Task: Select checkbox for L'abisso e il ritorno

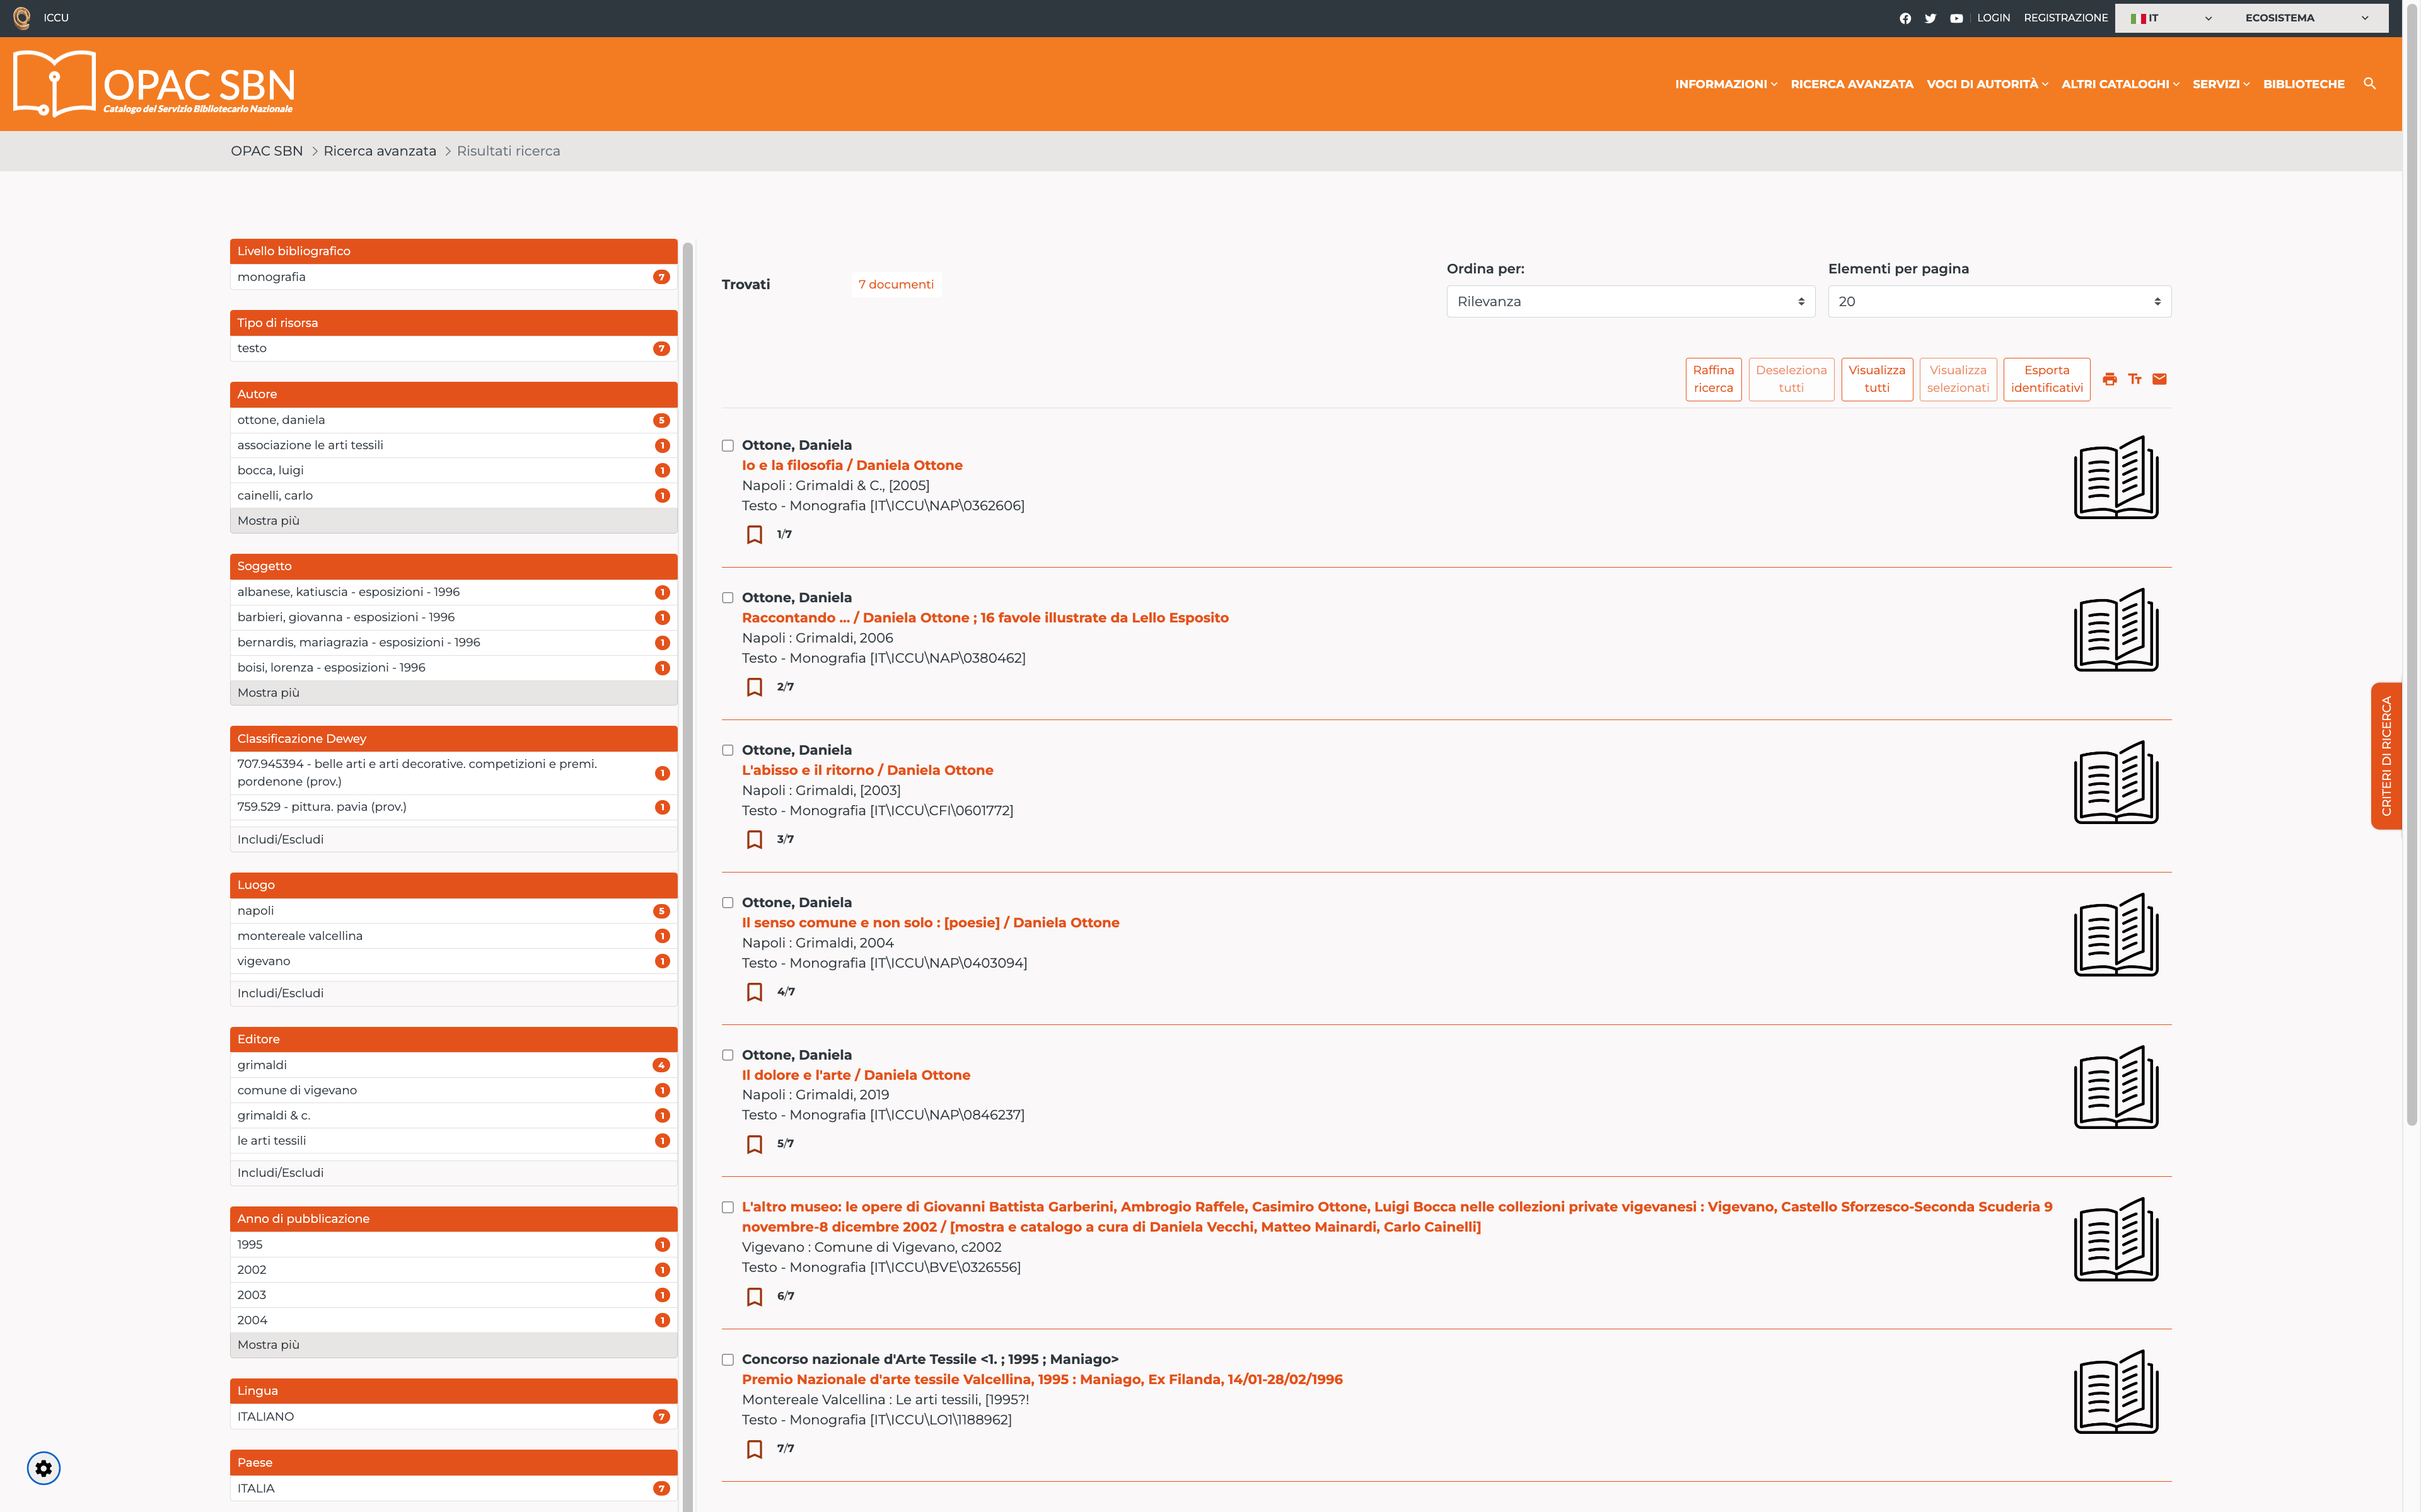Action: [x=728, y=751]
